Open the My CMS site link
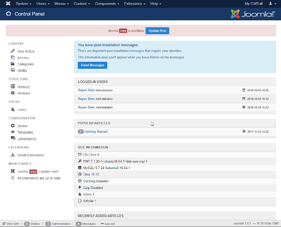281x227 pixels. click(x=254, y=3)
